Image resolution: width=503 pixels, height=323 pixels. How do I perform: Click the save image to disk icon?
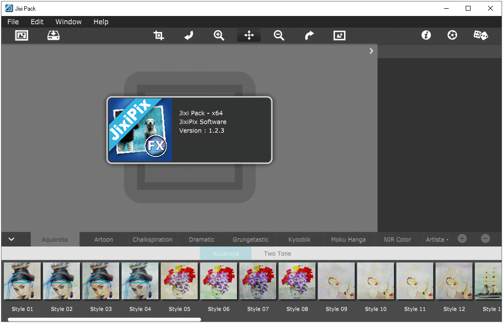tap(53, 35)
